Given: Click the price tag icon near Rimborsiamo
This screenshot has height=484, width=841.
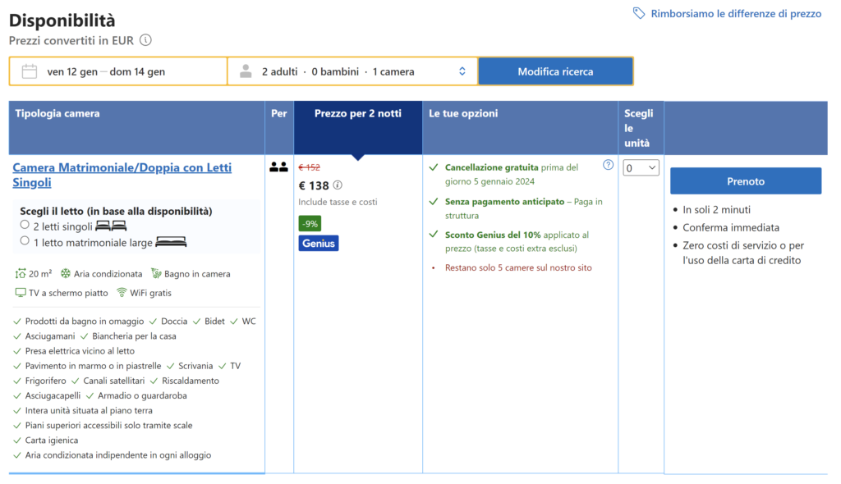Looking at the screenshot, I should pos(639,14).
